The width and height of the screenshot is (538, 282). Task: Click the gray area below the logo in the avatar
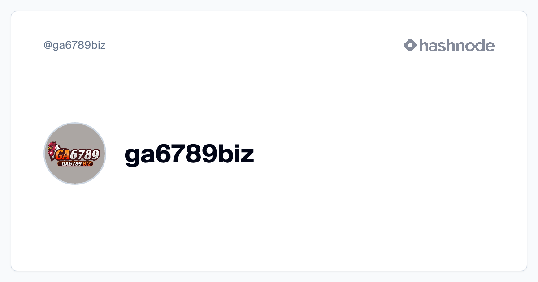pyautogui.click(x=75, y=175)
